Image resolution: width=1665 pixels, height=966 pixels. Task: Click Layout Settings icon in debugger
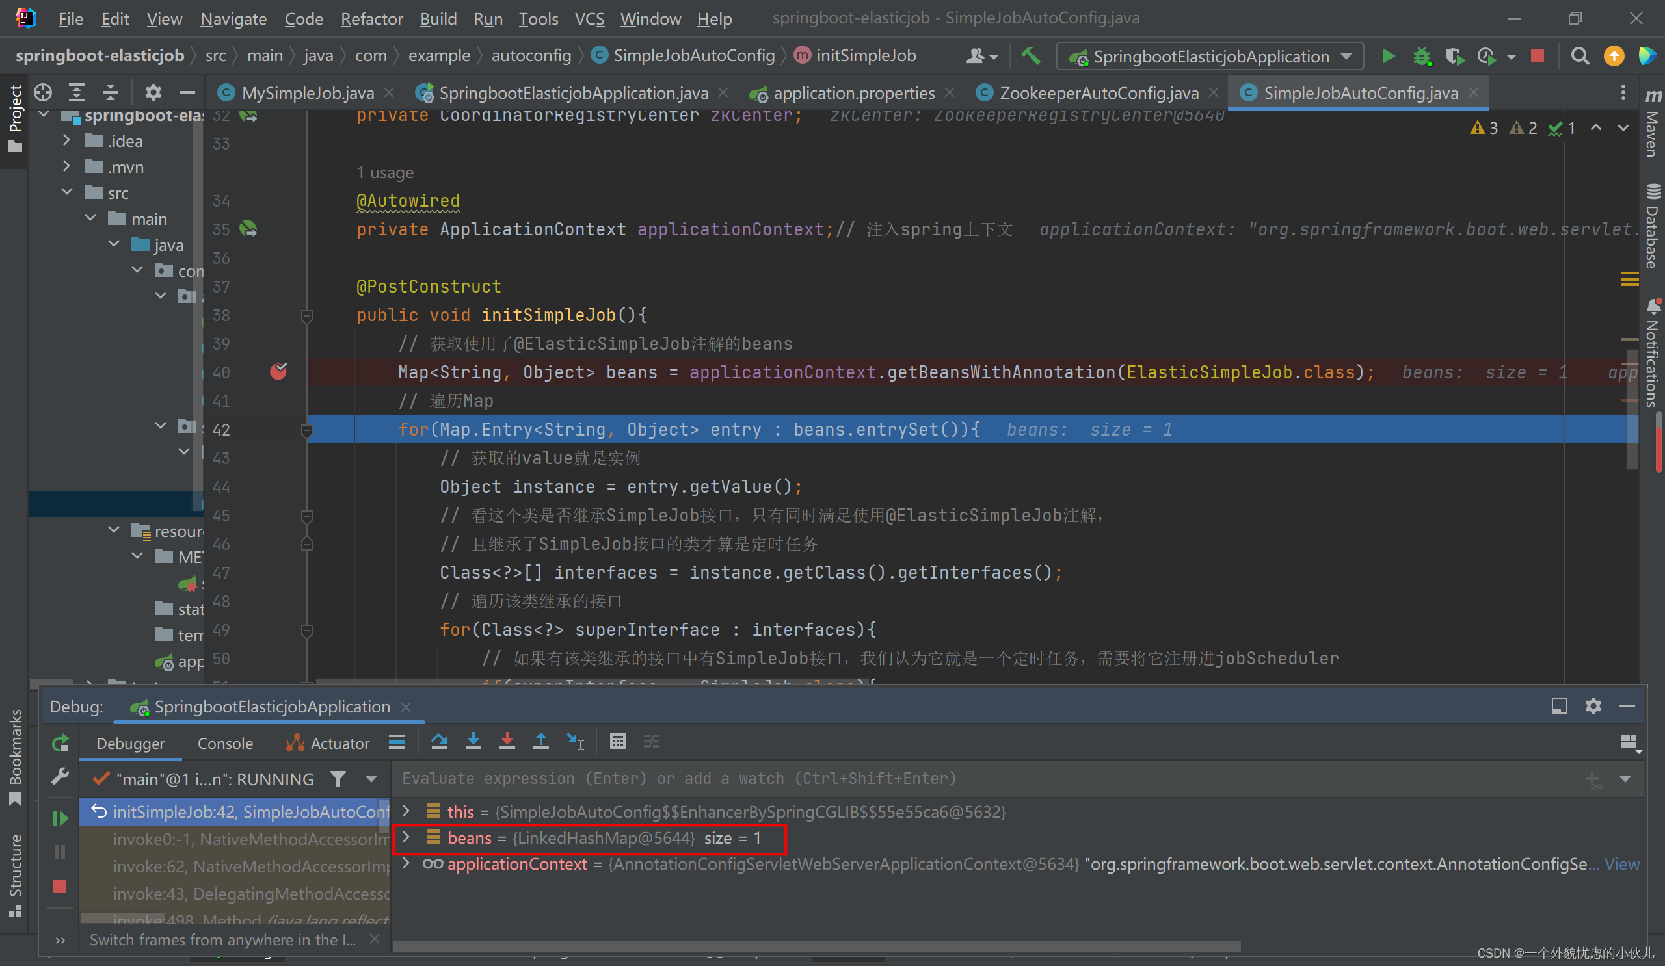click(1629, 742)
